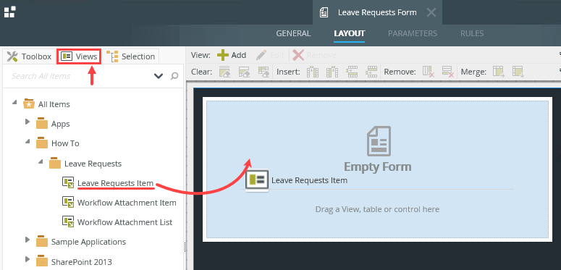The image size is (561, 270).
Task: Select the Workflow Attachment List view
Action: [x=125, y=222]
